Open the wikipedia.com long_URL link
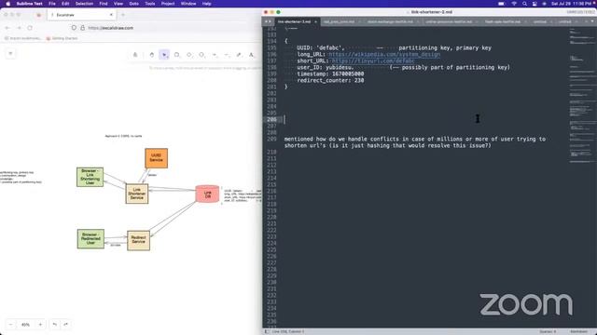Screen dimensions: 597x335 (x=384, y=54)
